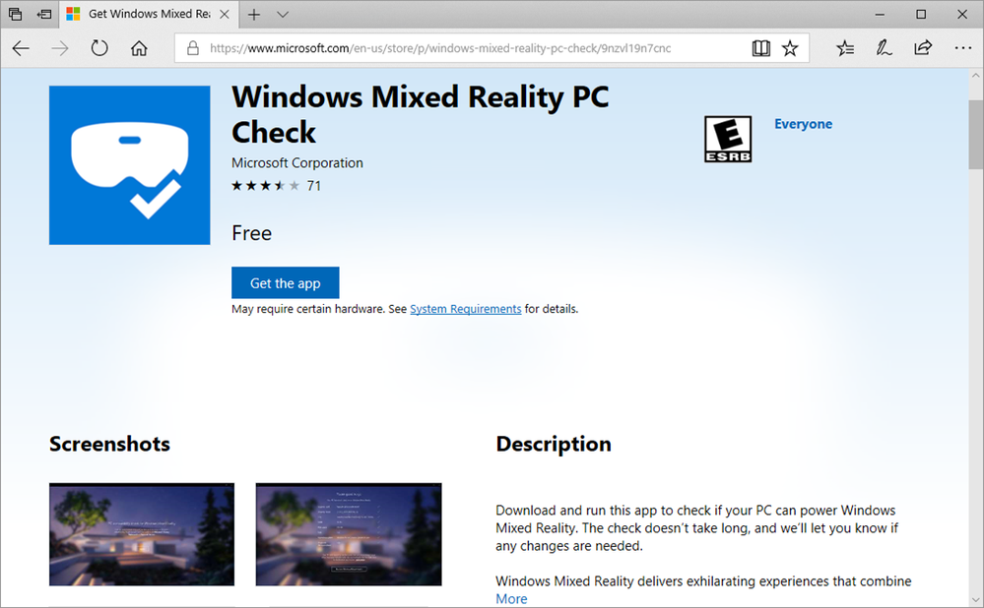Click the Free price text
Viewport: 984px width, 608px height.
(x=251, y=233)
